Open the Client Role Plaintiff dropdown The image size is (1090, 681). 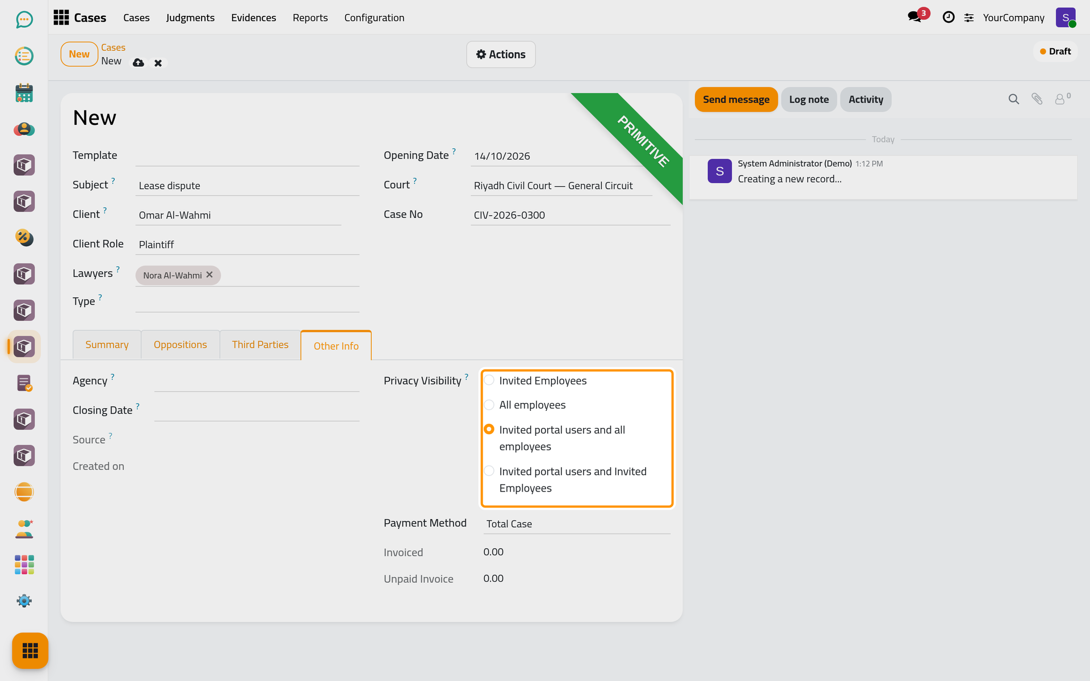point(247,245)
